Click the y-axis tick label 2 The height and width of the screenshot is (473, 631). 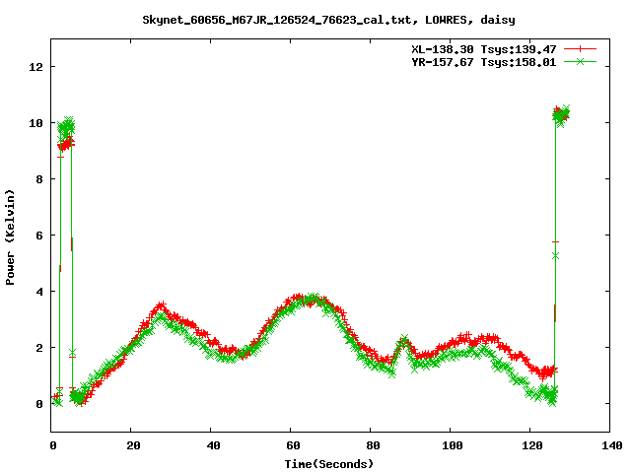39,348
